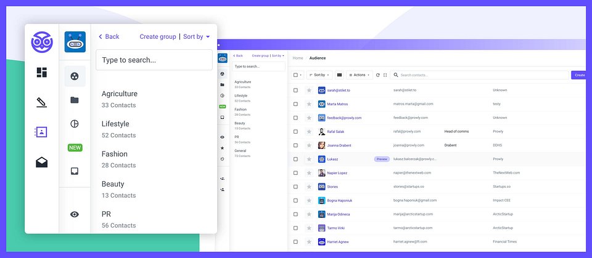The width and height of the screenshot is (592, 258).
Task: Tick the checkbox for Marta Matros row
Action: [295, 104]
